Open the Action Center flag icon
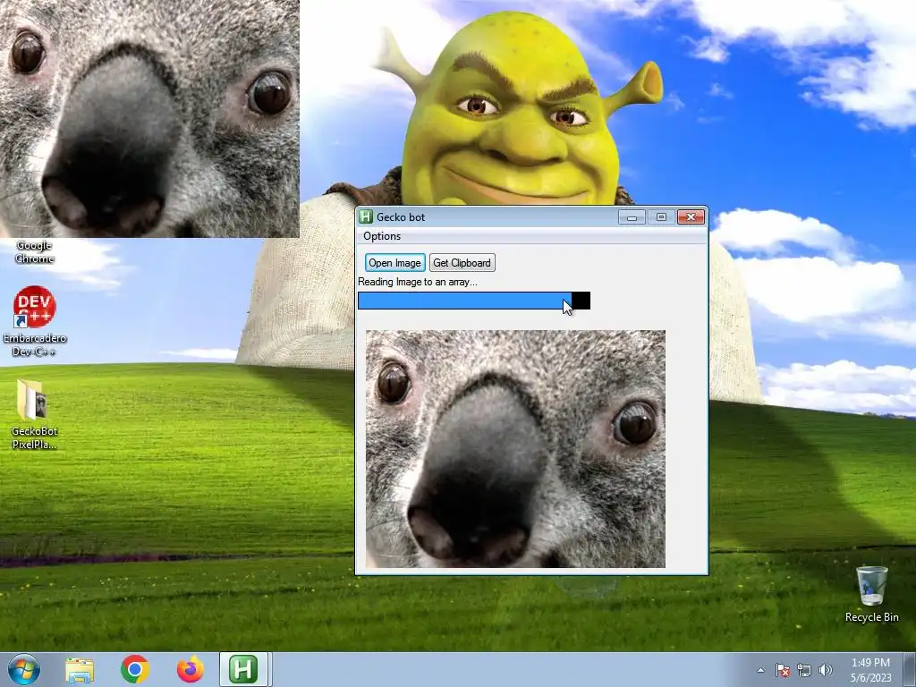This screenshot has height=687, width=916. point(783,670)
